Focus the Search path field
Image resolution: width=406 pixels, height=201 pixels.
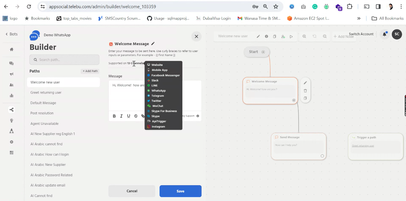[x=64, y=60]
